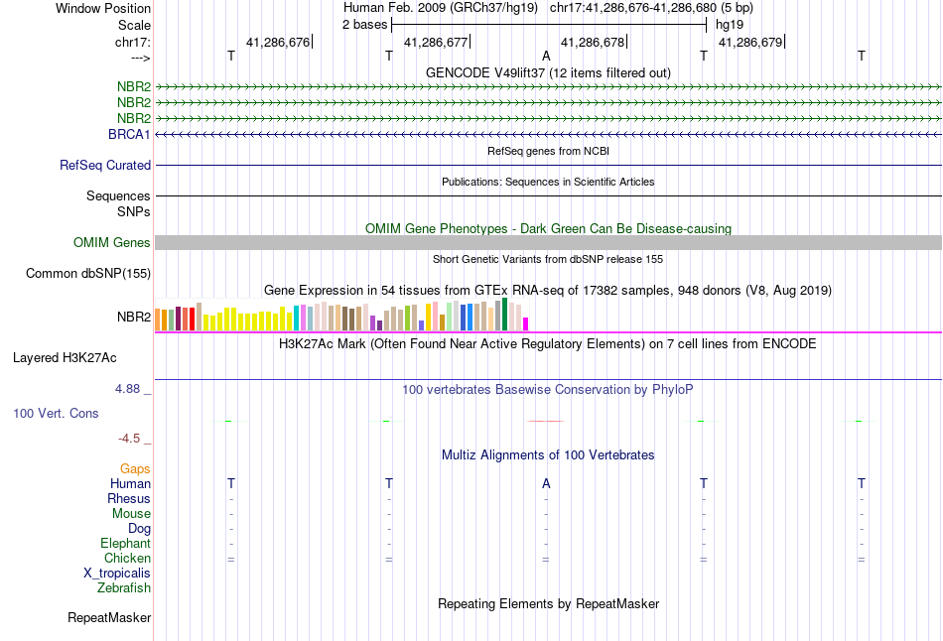
Task: Click the Layered H3K27Ac track label
Action: (65, 358)
